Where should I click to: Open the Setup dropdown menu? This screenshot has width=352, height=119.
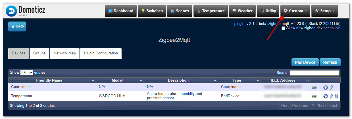click(x=324, y=11)
